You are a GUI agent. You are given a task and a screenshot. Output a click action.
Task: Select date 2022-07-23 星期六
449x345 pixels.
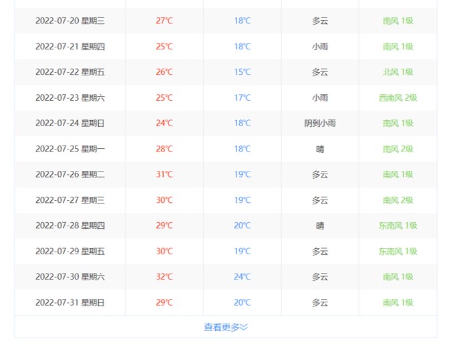[70, 98]
